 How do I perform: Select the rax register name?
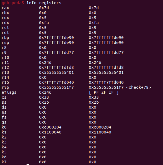coord(5,8)
